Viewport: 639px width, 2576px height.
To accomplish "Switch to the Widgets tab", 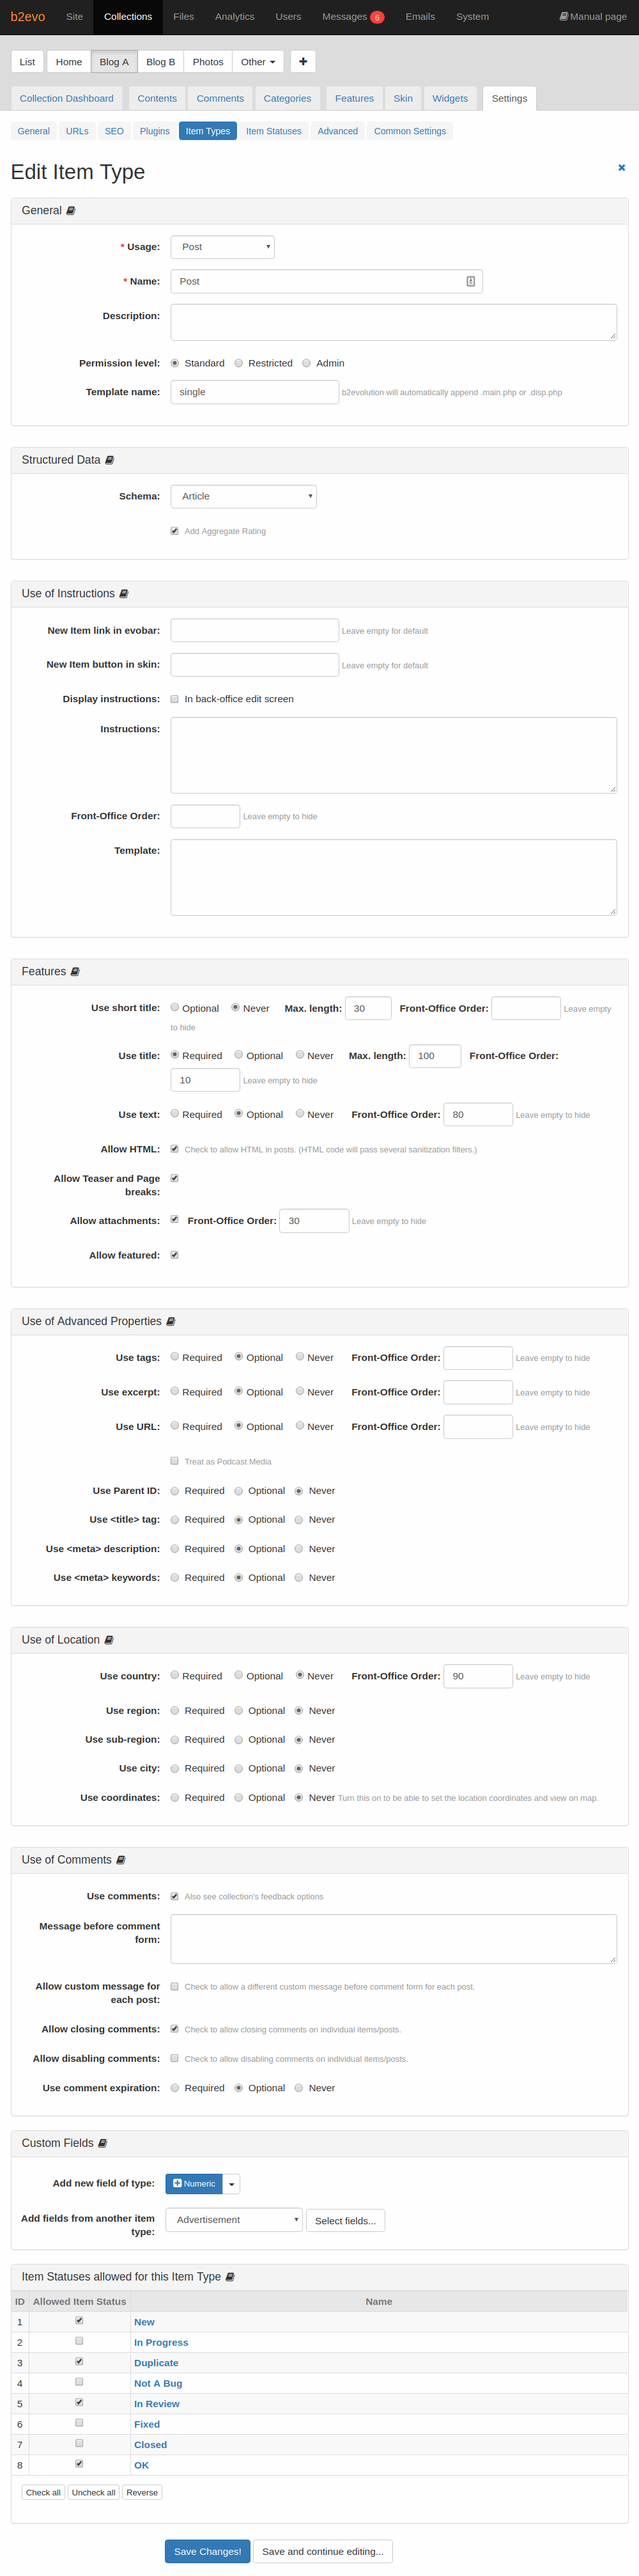I will point(450,98).
